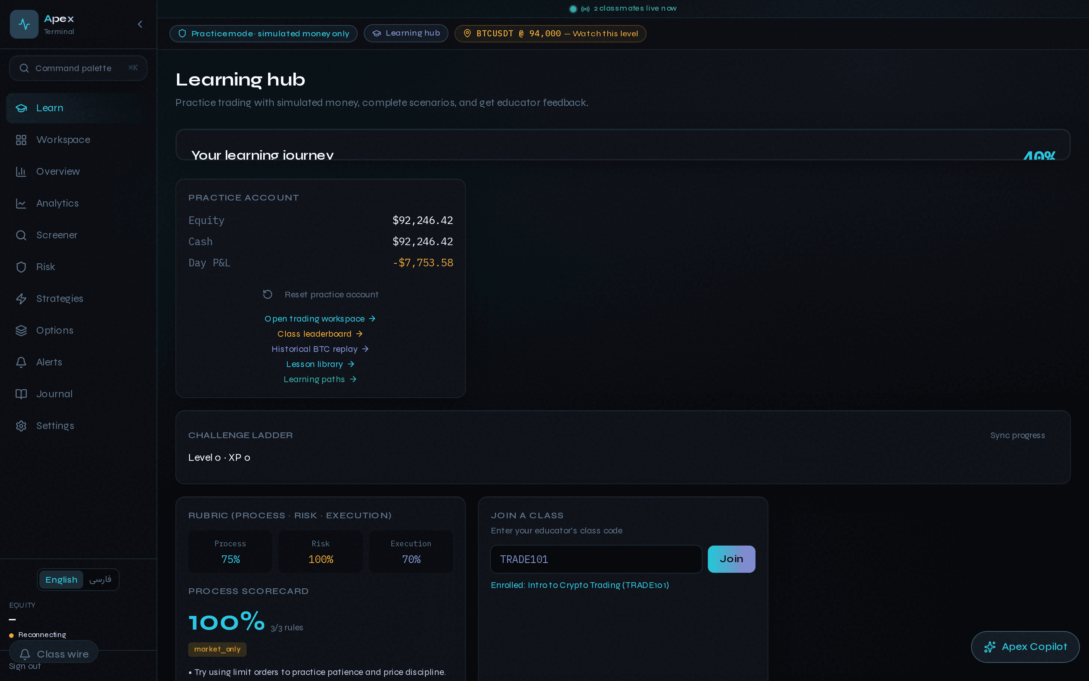Viewport: 1089px width, 681px height.
Task: Click the BTCUSDT 94,000 watch level alert
Action: point(550,33)
